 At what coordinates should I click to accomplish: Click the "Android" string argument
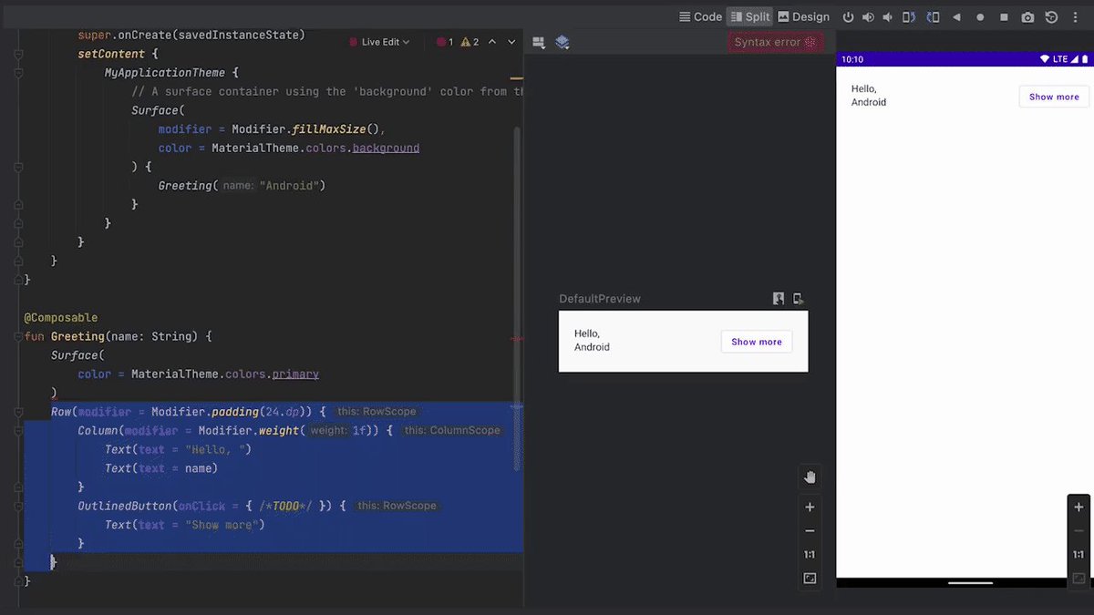point(288,185)
